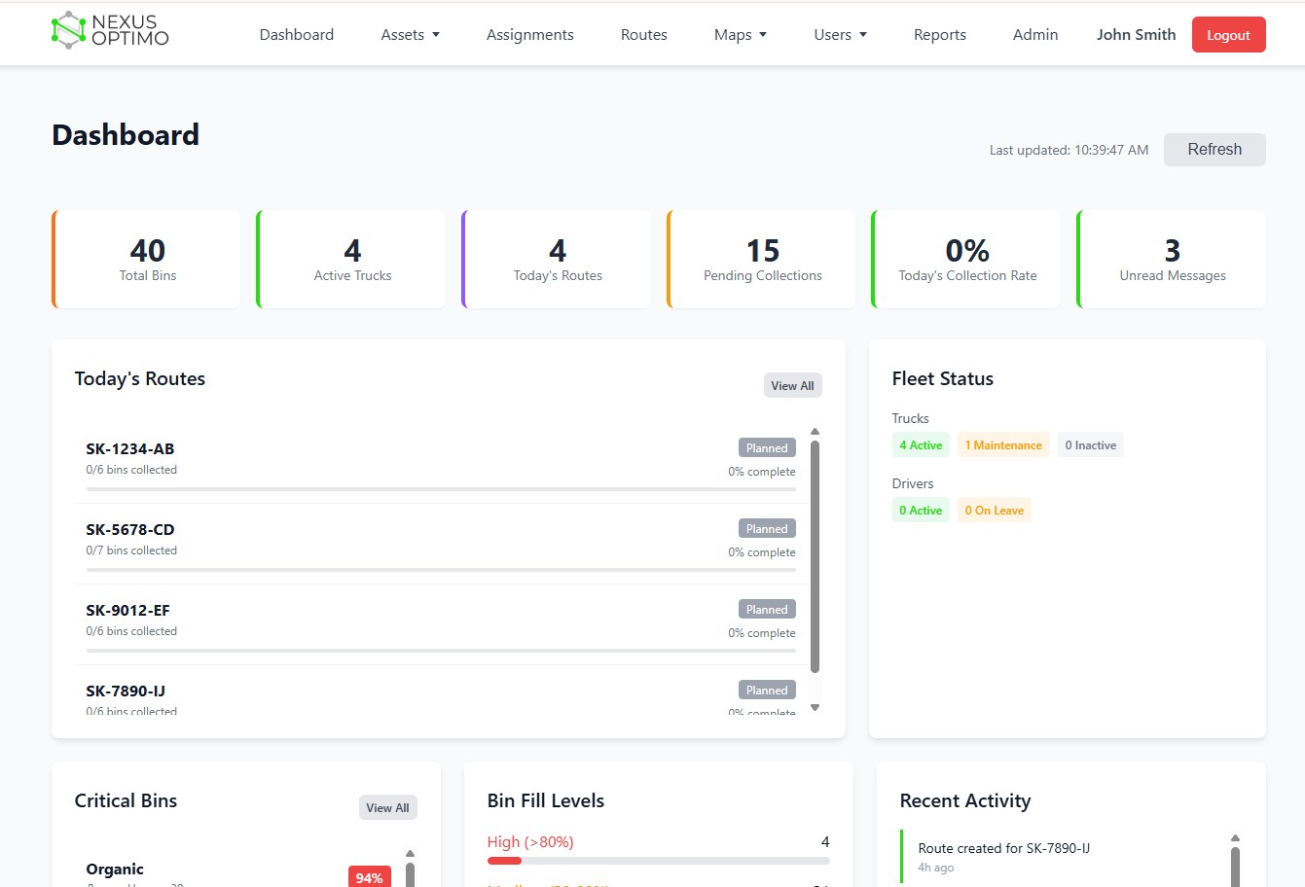Select route SK-9012-EF
Screen dimensions: 1305x887
pyautogui.click(x=441, y=624)
